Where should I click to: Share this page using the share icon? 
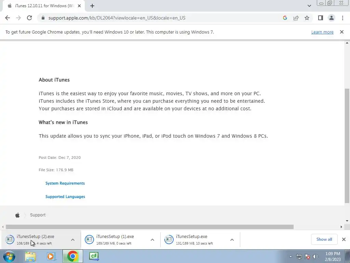[296, 18]
